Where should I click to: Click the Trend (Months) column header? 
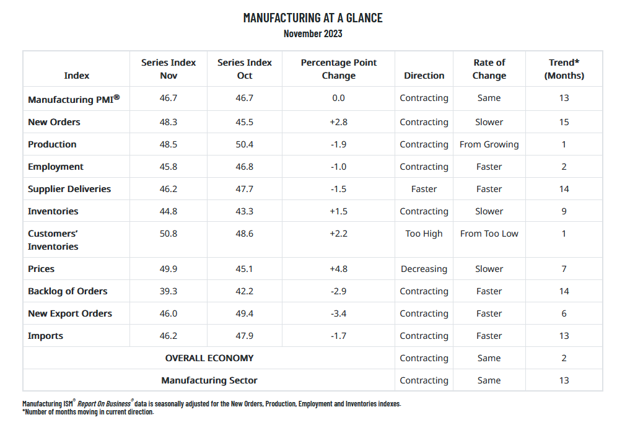tap(564, 69)
